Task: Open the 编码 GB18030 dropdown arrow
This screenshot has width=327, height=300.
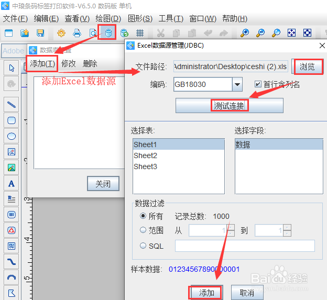Action: [x=237, y=84]
